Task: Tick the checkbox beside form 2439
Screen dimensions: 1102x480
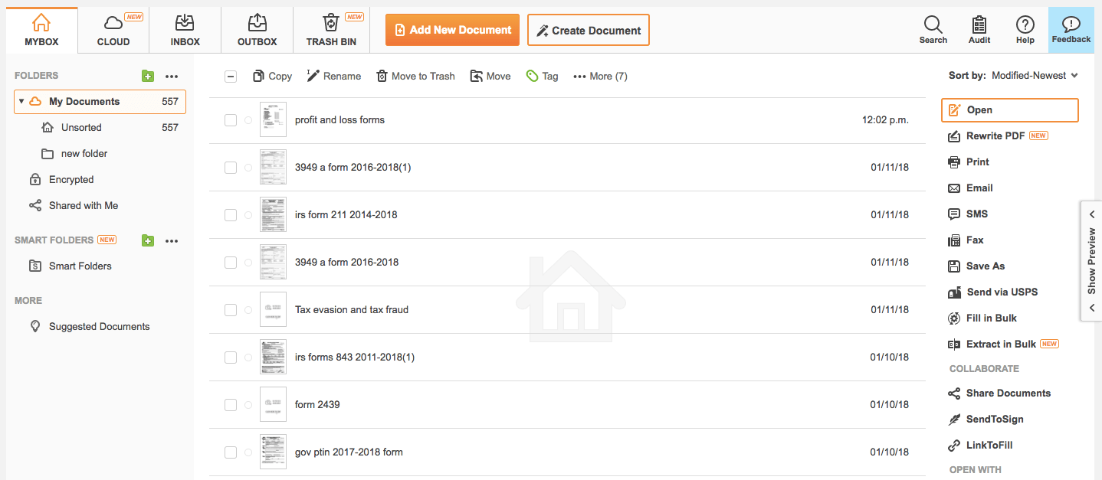Action: (x=231, y=405)
